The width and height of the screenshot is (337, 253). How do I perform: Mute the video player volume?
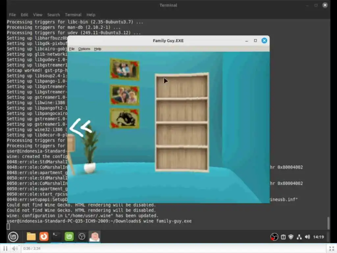pos(15,248)
